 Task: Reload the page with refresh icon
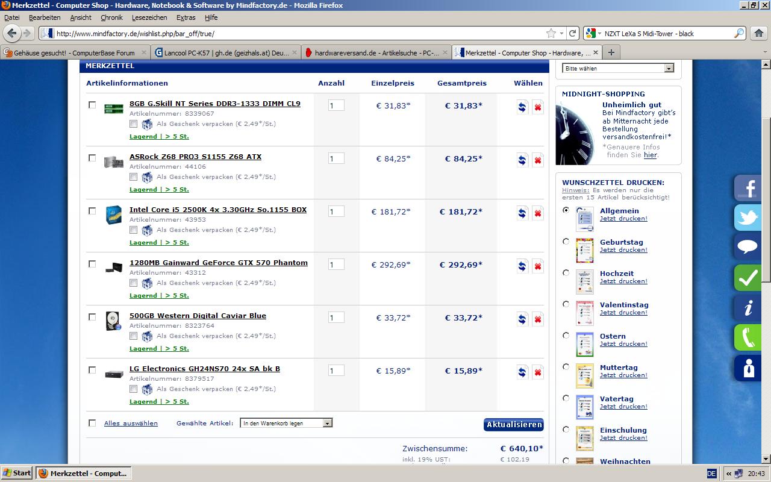click(573, 34)
